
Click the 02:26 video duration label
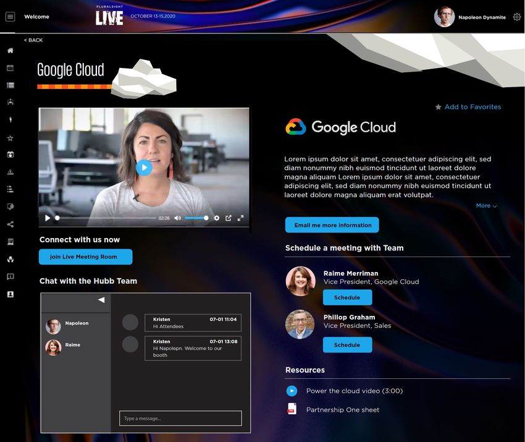point(164,218)
